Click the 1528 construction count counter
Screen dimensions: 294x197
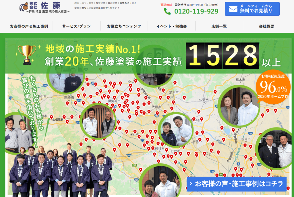coord(223,55)
